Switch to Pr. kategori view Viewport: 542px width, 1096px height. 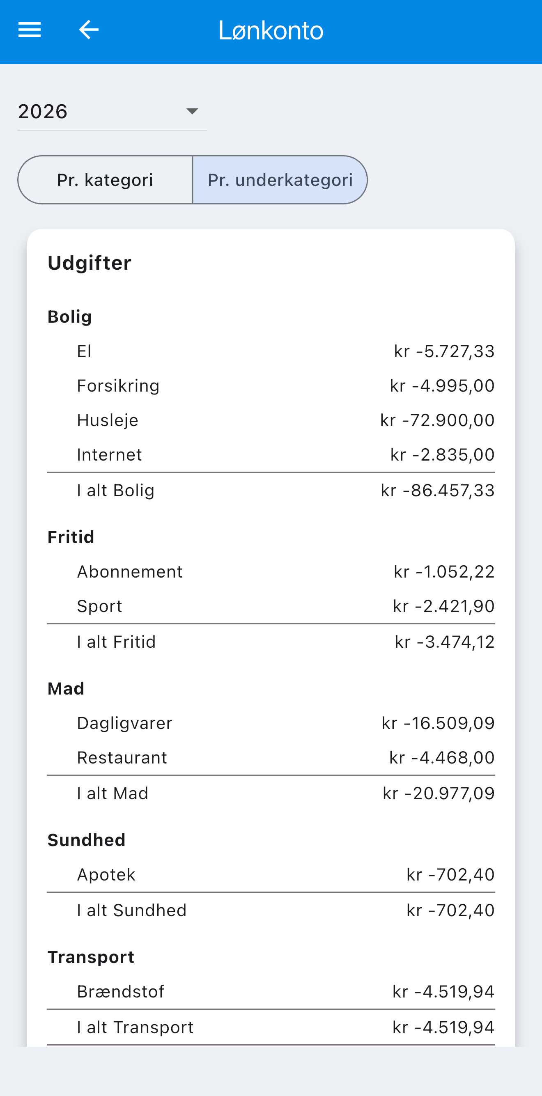pyautogui.click(x=105, y=180)
